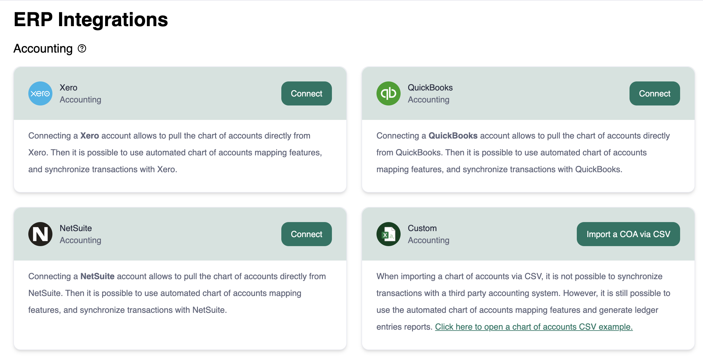The image size is (703, 360).
Task: Click the bold QuickBooks word in description
Action: (453, 136)
